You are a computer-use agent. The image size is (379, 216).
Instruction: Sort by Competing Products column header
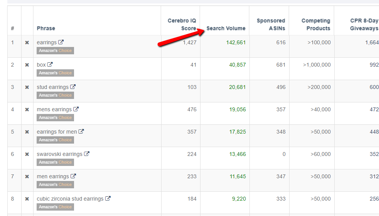click(316, 24)
